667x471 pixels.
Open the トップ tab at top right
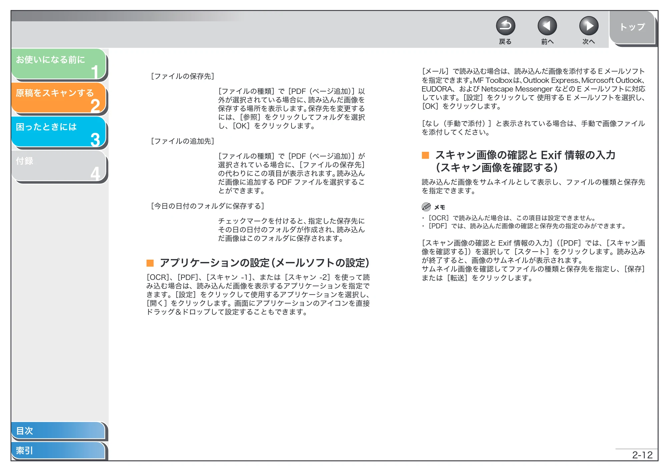[x=632, y=27]
